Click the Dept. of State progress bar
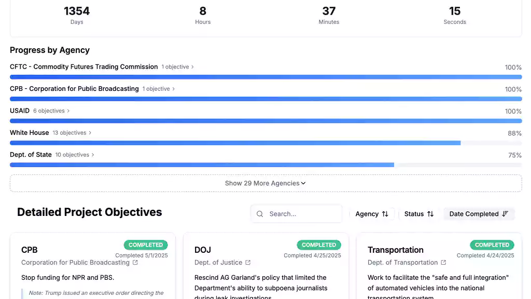 [266, 165]
